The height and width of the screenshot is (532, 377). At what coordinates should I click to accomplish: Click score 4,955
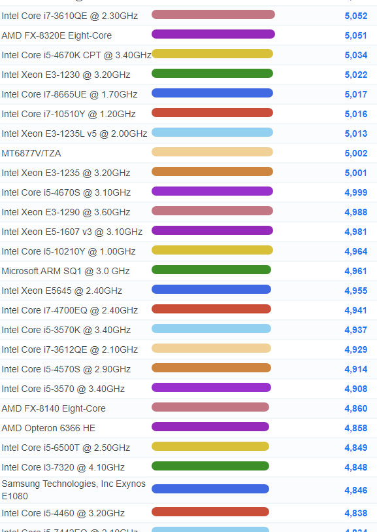[x=355, y=291]
